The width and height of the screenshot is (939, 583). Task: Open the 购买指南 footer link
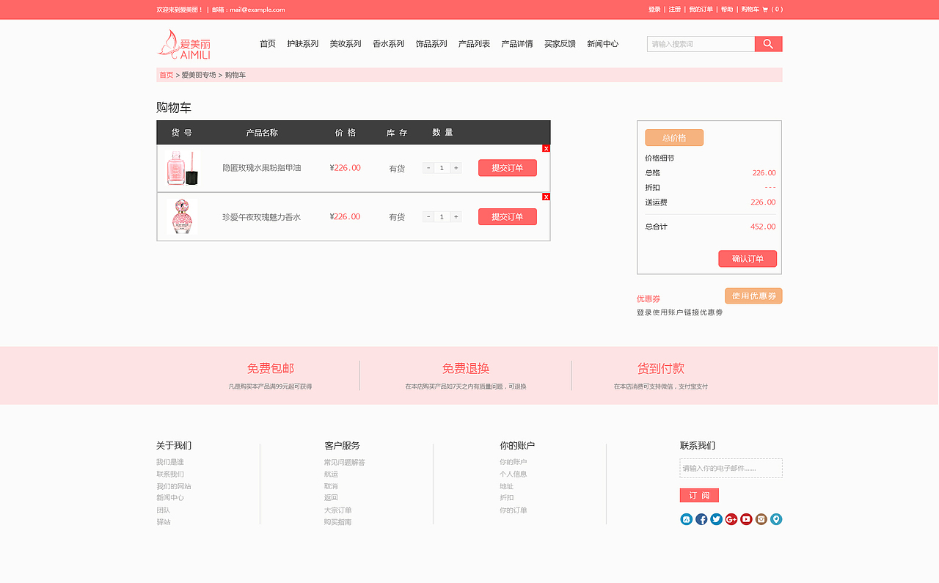[338, 522]
